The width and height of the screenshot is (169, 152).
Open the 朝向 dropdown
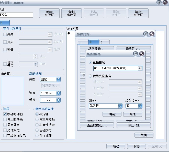pos(106,106)
